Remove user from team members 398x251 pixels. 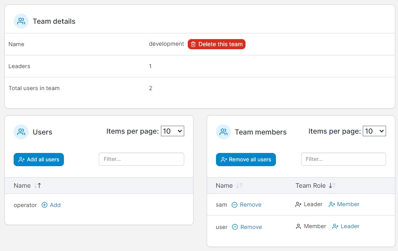(x=247, y=227)
